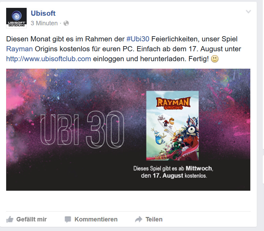Viewport: 264px width, 231px height.
Task: Open the Ubisoft page name link
Action: coord(43,13)
